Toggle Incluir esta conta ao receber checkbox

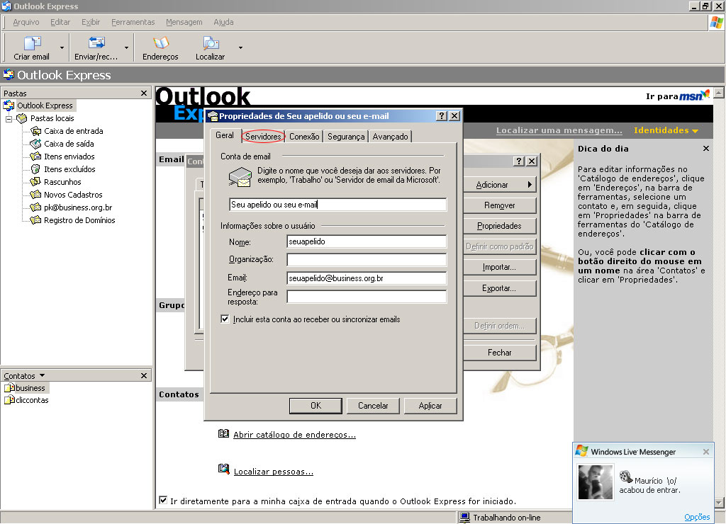(225, 319)
